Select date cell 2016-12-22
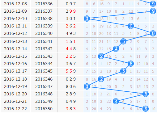Screen dimensions: 157x113 tap(15, 109)
